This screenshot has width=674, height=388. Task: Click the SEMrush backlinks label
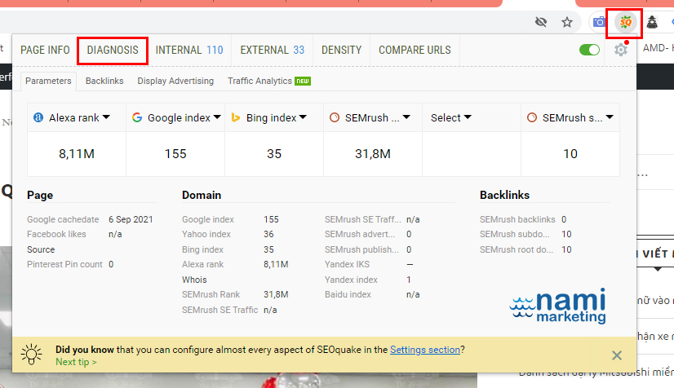click(517, 219)
